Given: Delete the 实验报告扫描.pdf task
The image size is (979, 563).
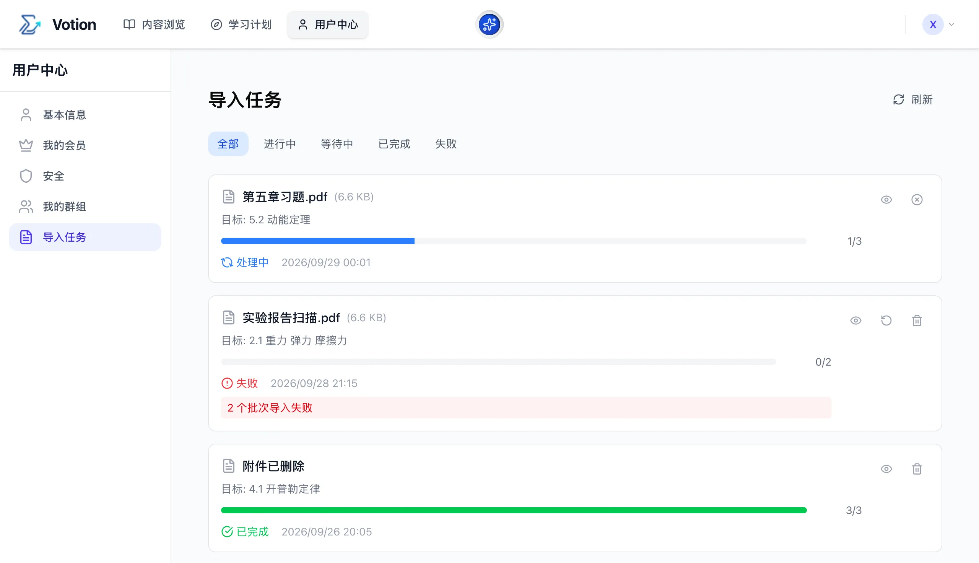Looking at the screenshot, I should (917, 321).
